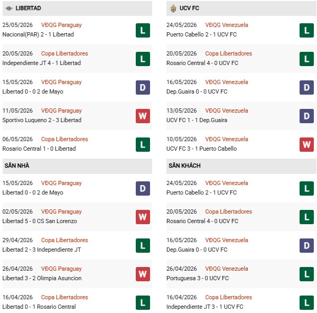The width and height of the screenshot is (317, 313).
Task: Select the SÂN KHÁCH section header
Action: tap(241, 166)
